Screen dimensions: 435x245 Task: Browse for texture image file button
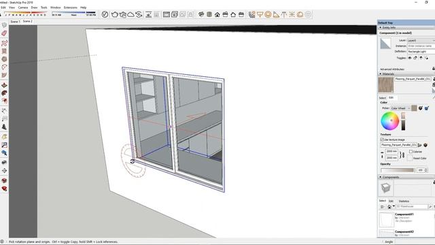click(x=420, y=145)
